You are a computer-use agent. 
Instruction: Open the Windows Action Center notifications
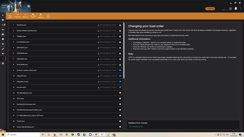240,135
